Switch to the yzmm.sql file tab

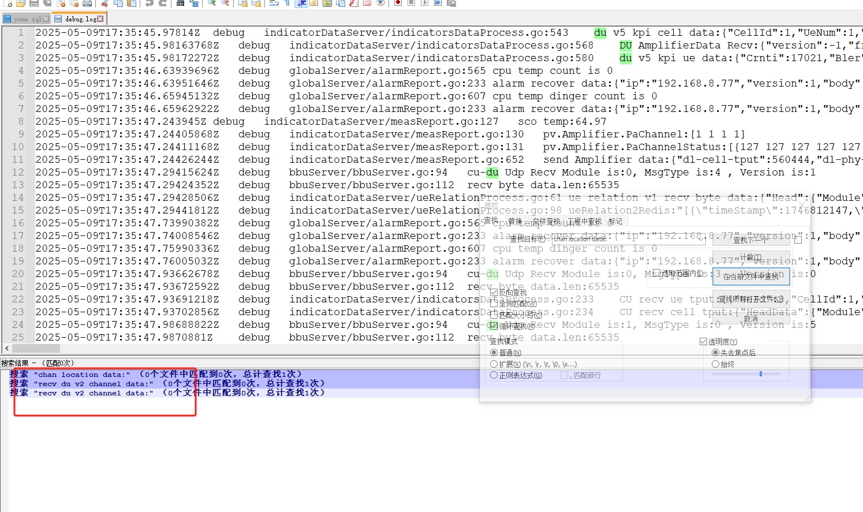click(x=27, y=19)
